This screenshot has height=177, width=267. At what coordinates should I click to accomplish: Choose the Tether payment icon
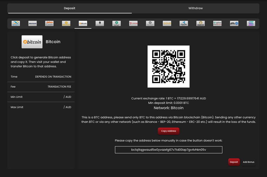coord(116,23)
